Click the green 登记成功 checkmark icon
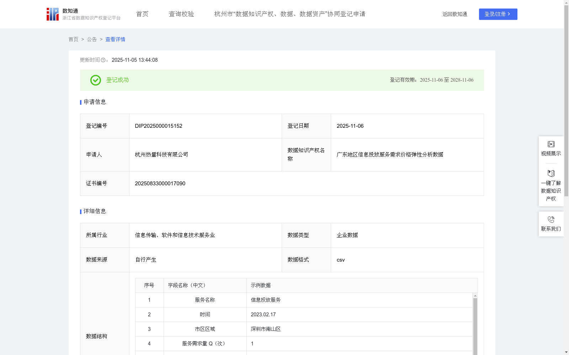The height and width of the screenshot is (355, 569). coord(95,80)
